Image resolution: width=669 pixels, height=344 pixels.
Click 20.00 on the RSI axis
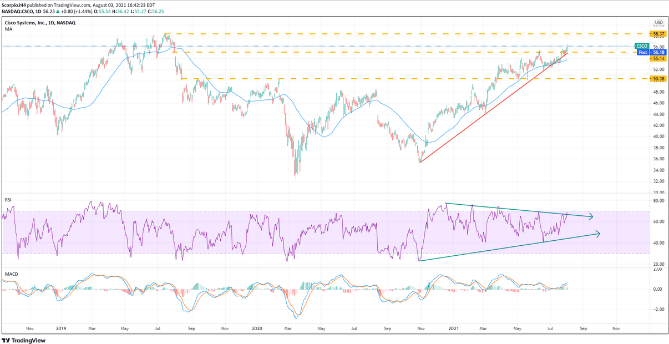658,264
